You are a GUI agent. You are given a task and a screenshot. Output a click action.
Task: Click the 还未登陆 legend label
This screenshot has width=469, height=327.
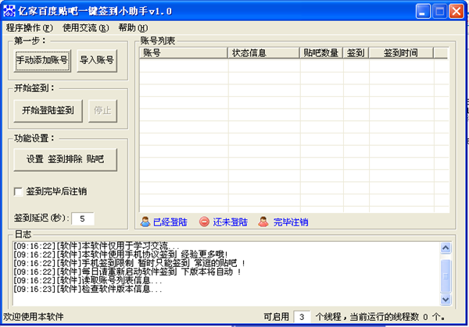231,222
